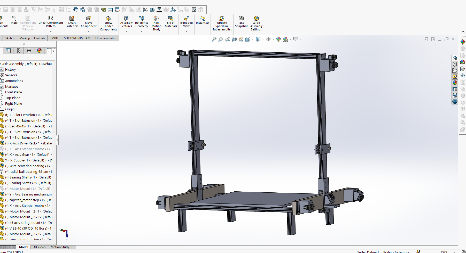Screen dimensions: 466x253
Task: Launch Smart Fasteners tool
Action: [72, 22]
